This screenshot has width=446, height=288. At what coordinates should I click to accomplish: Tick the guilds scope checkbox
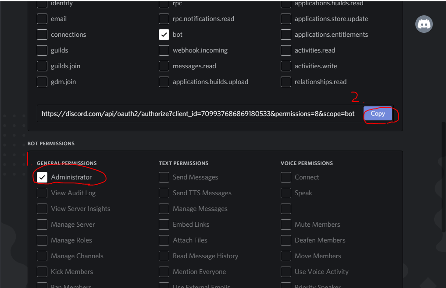(42, 50)
